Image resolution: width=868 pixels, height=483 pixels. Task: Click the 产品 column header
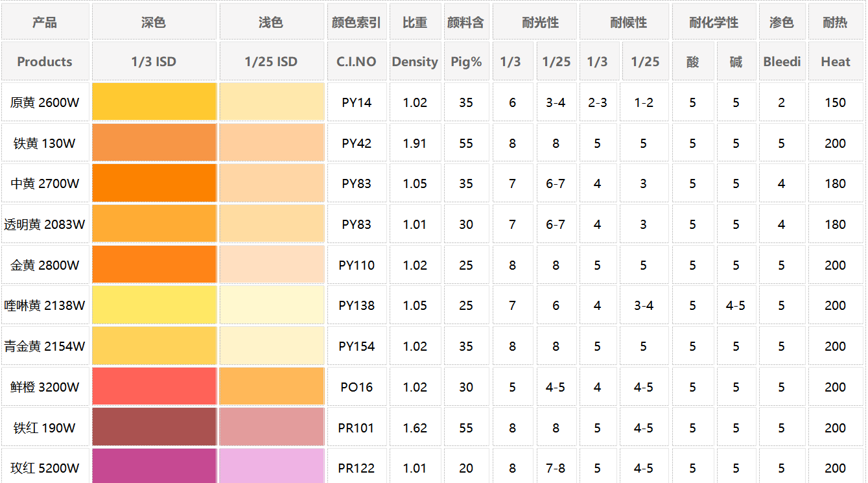point(45,21)
